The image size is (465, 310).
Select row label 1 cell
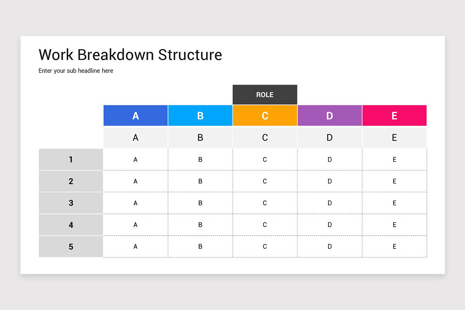tap(71, 159)
